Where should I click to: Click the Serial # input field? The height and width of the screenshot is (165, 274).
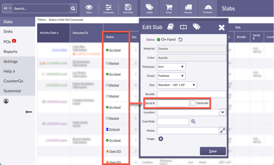pos(173,103)
